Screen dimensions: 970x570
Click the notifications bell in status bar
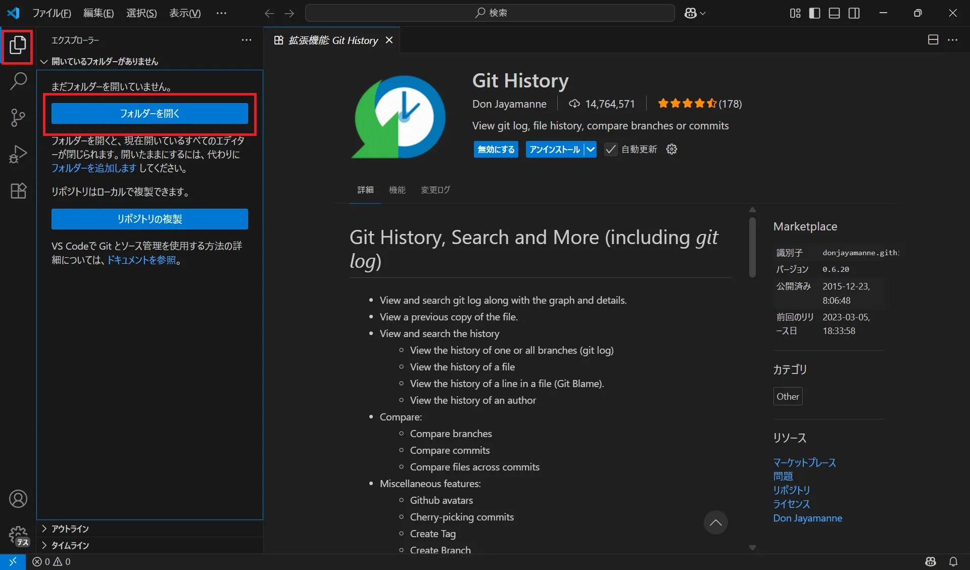(953, 561)
